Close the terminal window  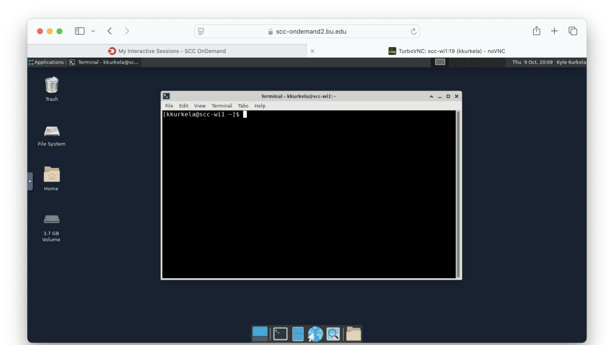[x=457, y=96]
